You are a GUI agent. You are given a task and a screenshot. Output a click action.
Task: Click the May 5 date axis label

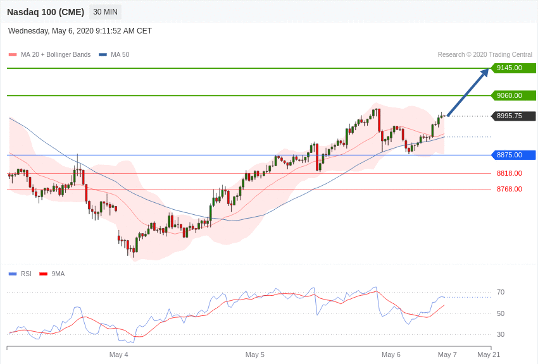(x=255, y=355)
